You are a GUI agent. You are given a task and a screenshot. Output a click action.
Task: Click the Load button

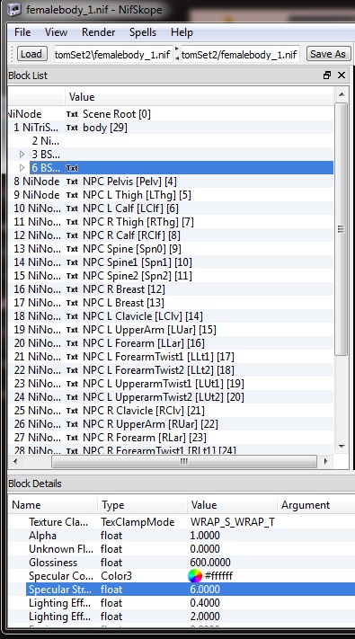point(31,54)
